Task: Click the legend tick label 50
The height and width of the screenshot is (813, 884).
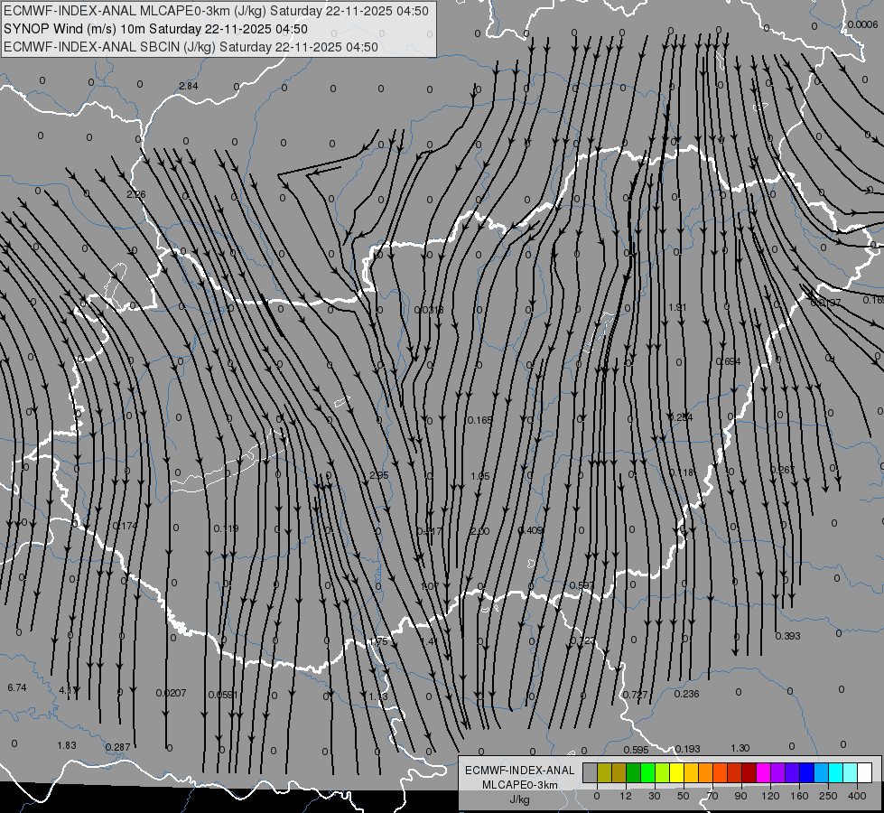Action: coord(684,796)
